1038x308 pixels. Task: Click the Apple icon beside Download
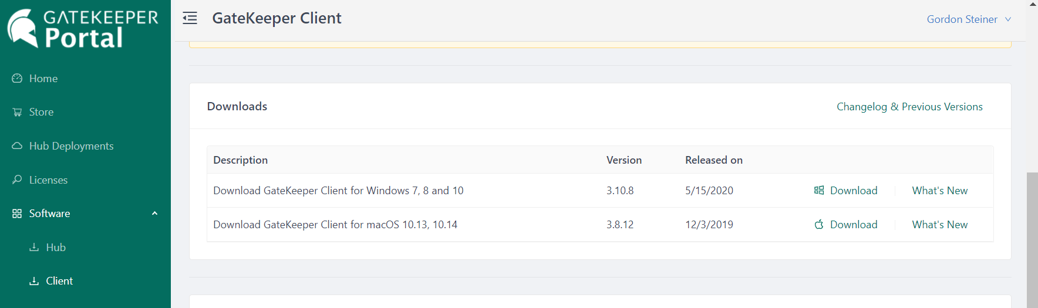click(x=819, y=225)
